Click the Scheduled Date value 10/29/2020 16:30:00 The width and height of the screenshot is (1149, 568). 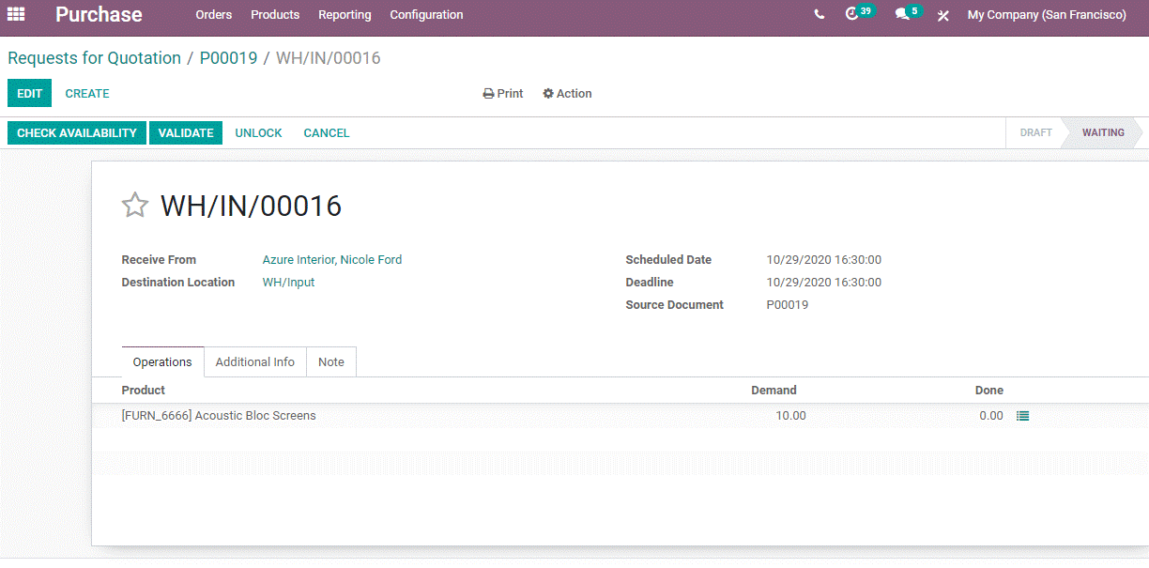pyautogui.click(x=824, y=260)
